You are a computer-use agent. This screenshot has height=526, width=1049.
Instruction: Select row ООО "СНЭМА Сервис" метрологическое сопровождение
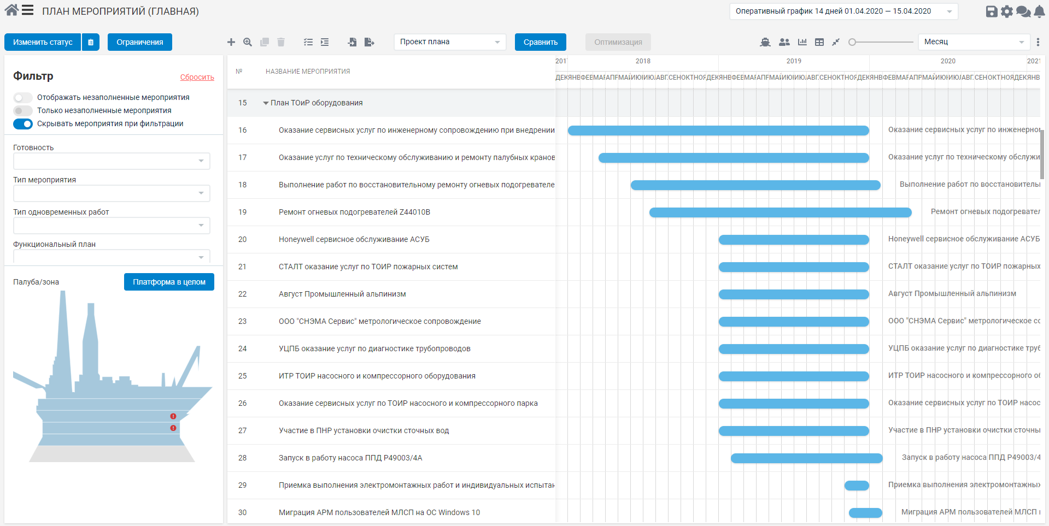point(391,322)
